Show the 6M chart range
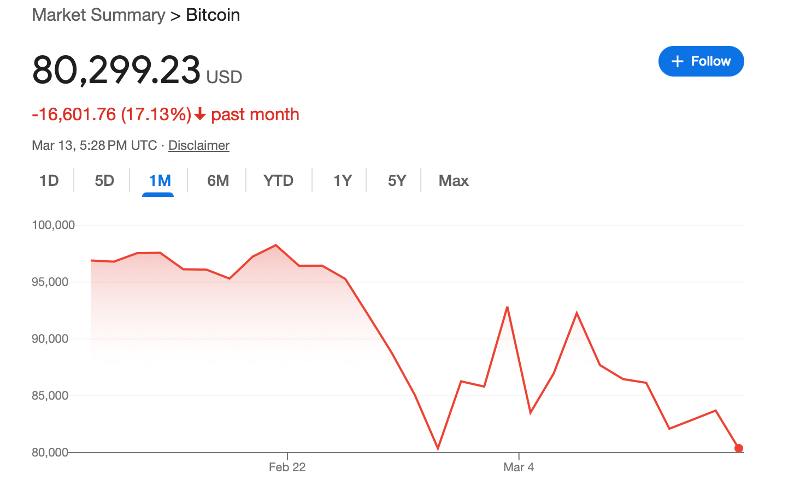Viewport: 800px width, 480px height. [x=218, y=180]
